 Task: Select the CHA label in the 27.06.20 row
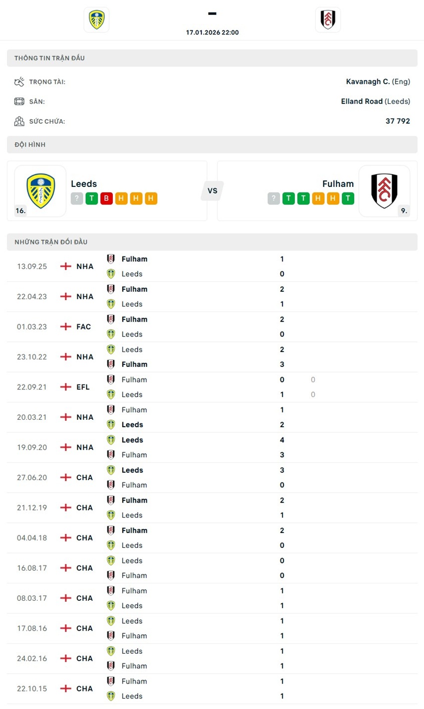pyautogui.click(x=84, y=477)
